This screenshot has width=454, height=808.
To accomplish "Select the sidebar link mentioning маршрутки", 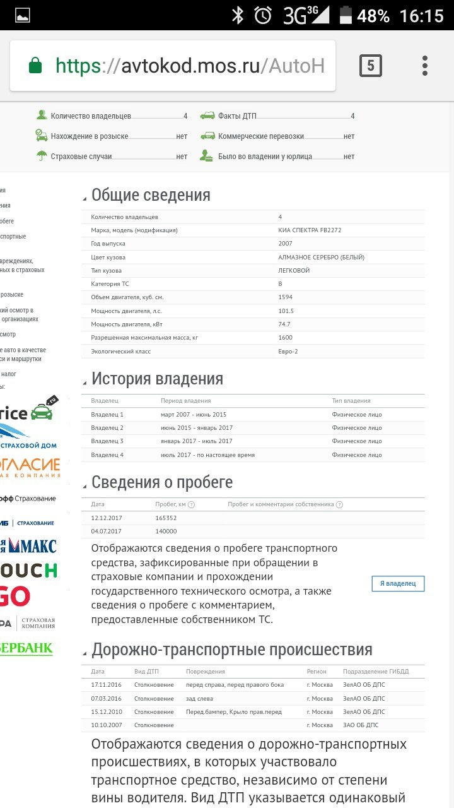I will pyautogui.click(x=23, y=354).
